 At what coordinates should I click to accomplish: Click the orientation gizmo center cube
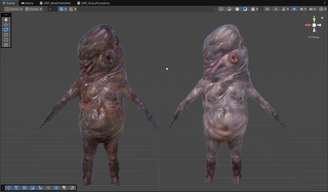pyautogui.click(x=314, y=25)
